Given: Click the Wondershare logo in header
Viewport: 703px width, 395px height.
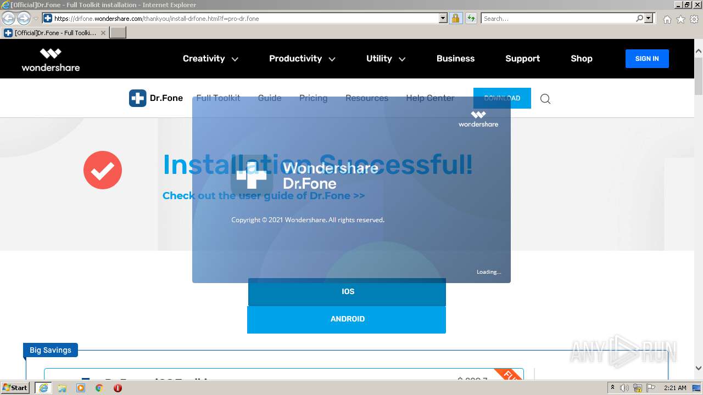Looking at the screenshot, I should click(51, 59).
